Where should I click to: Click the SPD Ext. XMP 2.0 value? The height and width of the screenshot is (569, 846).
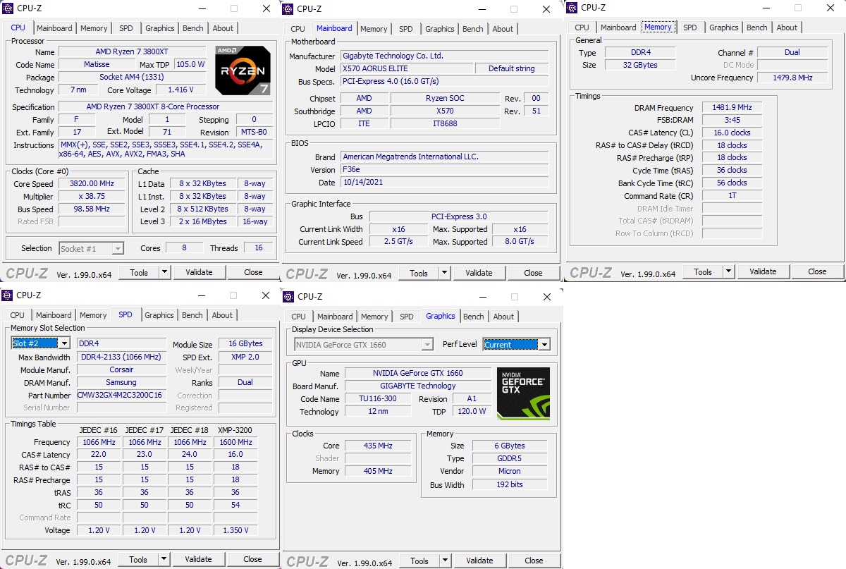(245, 357)
